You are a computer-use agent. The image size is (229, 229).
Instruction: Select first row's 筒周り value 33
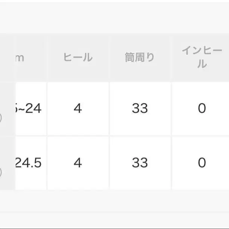point(140,109)
